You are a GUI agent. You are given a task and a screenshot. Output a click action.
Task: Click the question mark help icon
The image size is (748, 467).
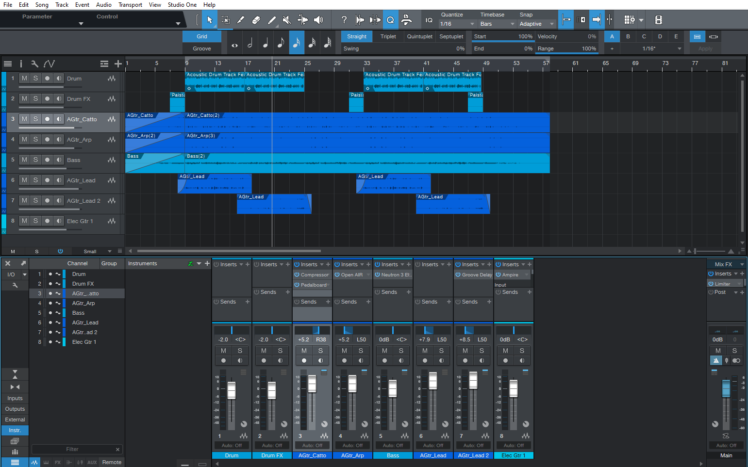[344, 20]
